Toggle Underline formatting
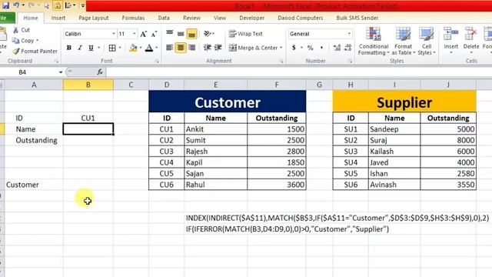 point(91,48)
